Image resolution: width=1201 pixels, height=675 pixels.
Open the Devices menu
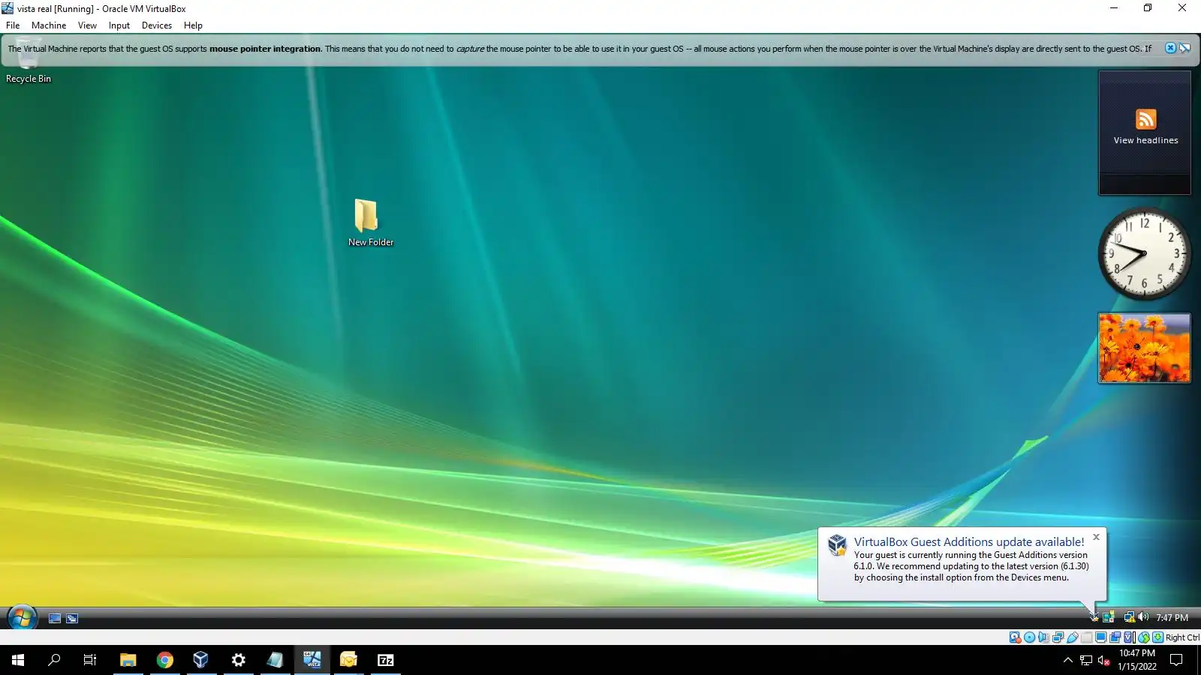click(x=157, y=25)
